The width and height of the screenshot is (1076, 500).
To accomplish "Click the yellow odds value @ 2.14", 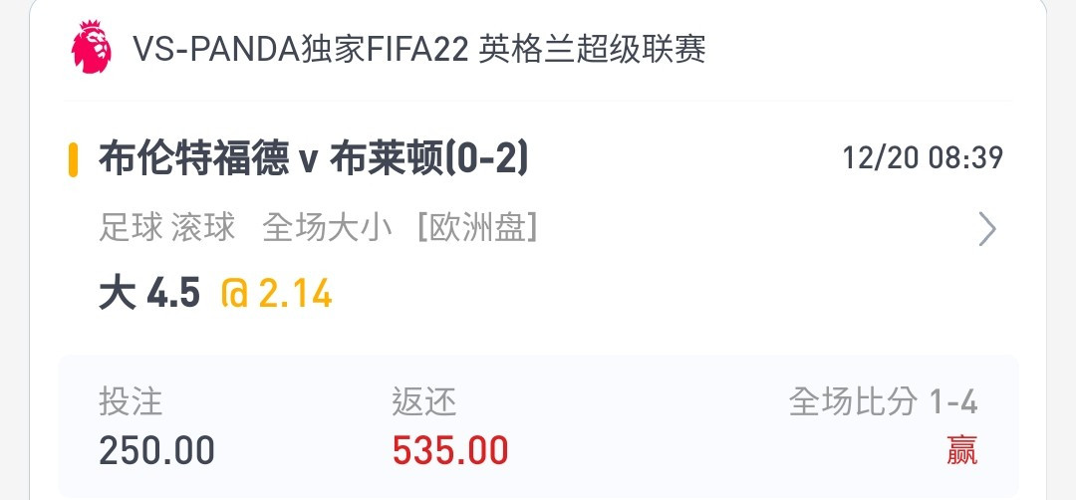I will click(277, 294).
